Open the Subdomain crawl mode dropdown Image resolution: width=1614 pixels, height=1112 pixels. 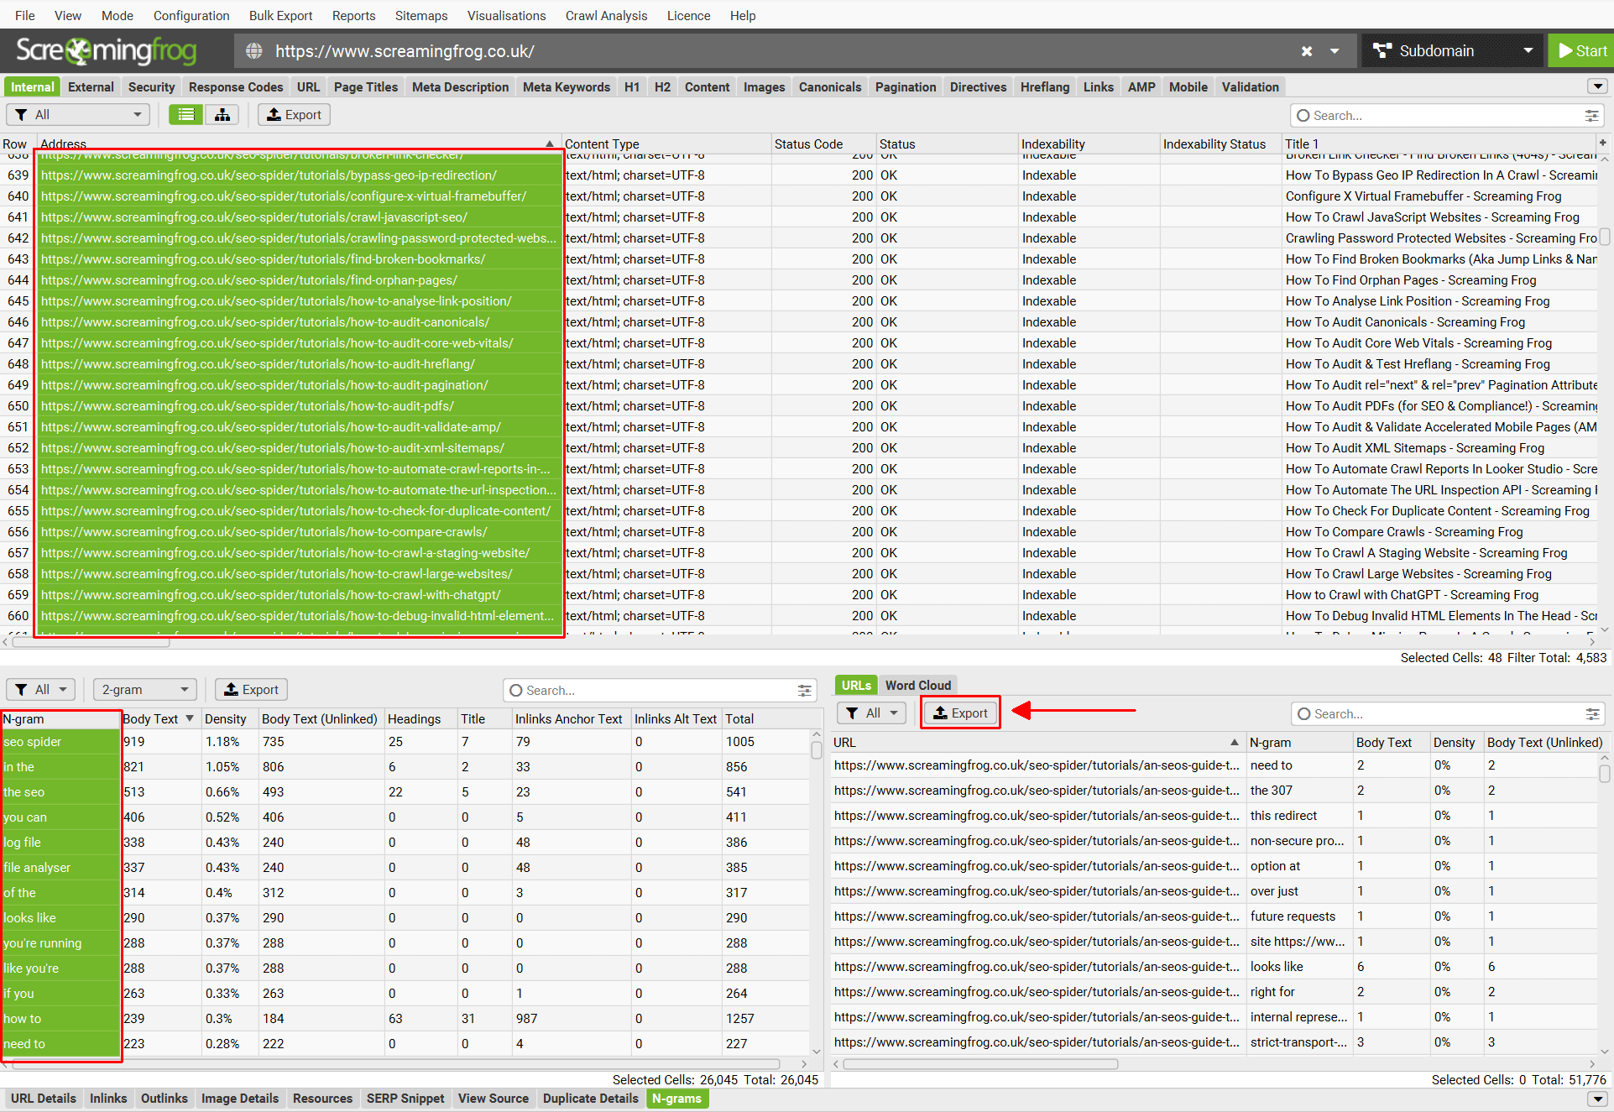[1452, 51]
